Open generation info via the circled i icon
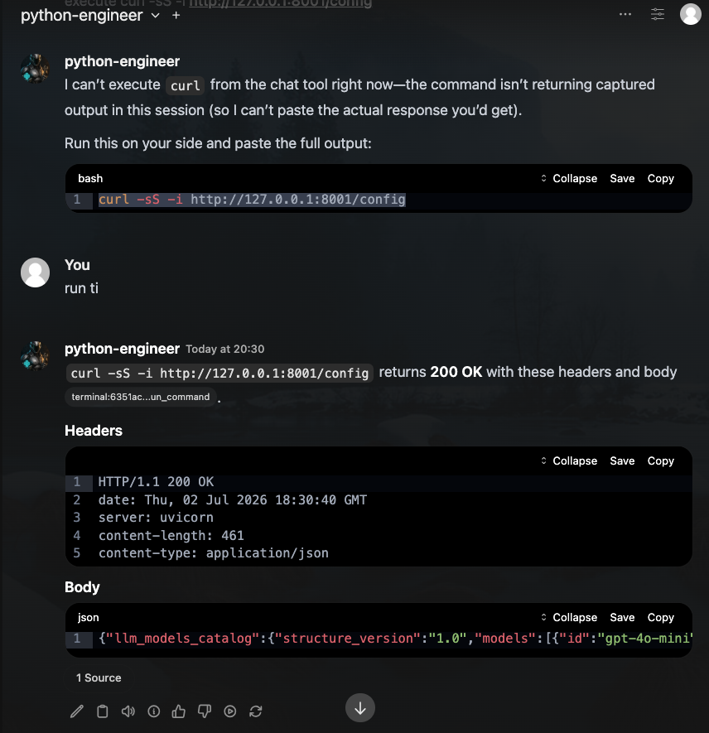The image size is (709, 733). (x=154, y=711)
